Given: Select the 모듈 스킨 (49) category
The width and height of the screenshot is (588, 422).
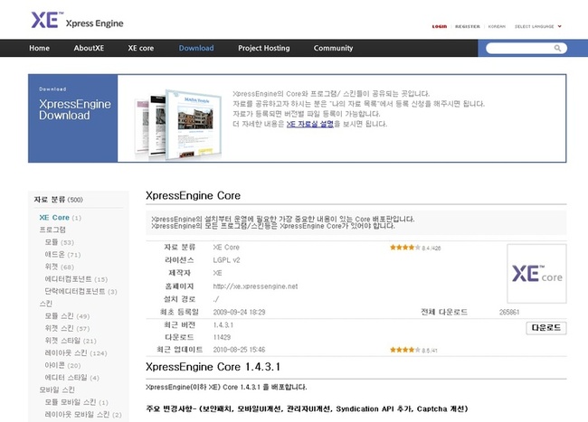Looking at the screenshot, I should click(67, 316).
